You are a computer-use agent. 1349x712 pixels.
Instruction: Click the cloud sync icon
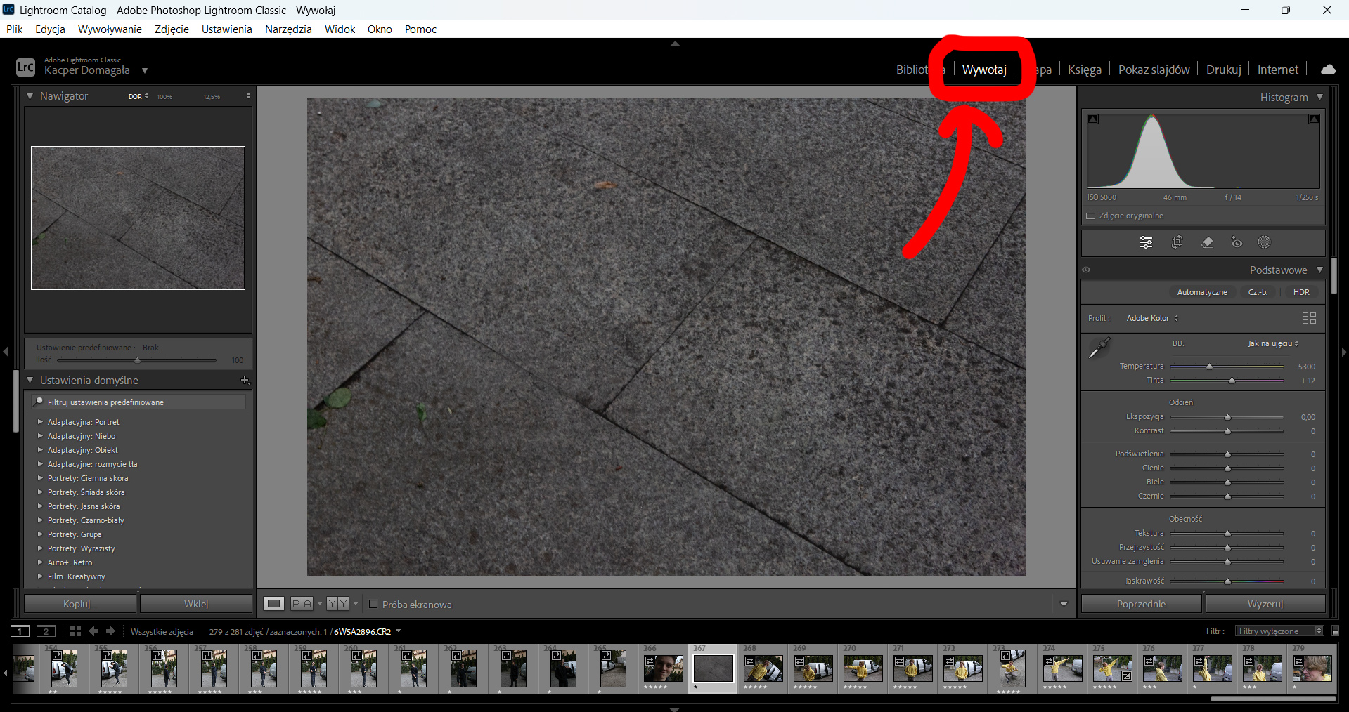(1328, 69)
